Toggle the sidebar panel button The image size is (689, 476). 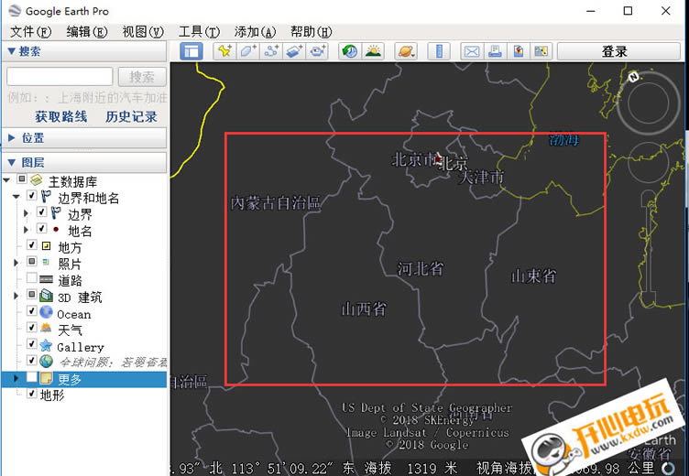[191, 51]
